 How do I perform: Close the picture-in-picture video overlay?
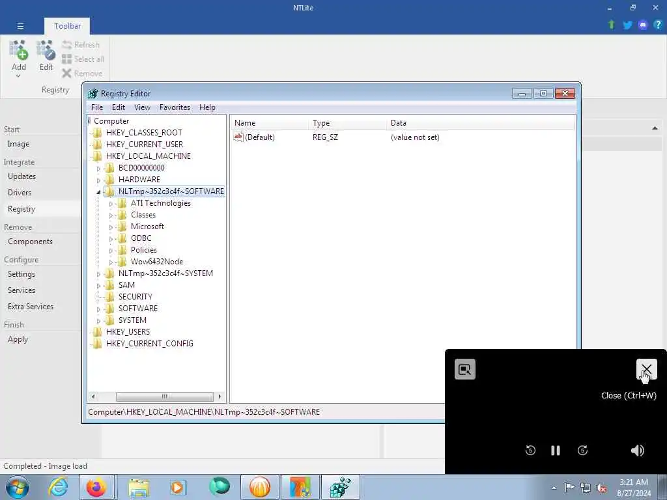(x=647, y=369)
